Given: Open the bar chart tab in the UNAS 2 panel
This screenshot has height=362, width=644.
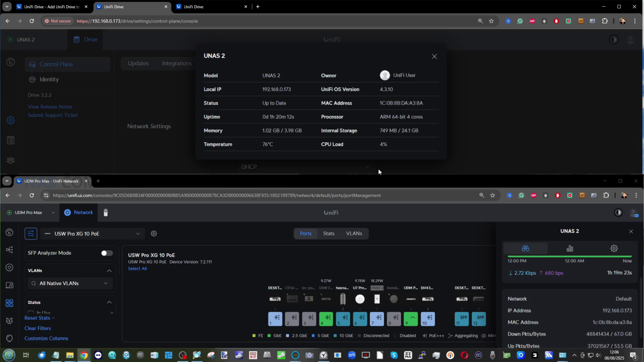Looking at the screenshot, I should point(570,248).
